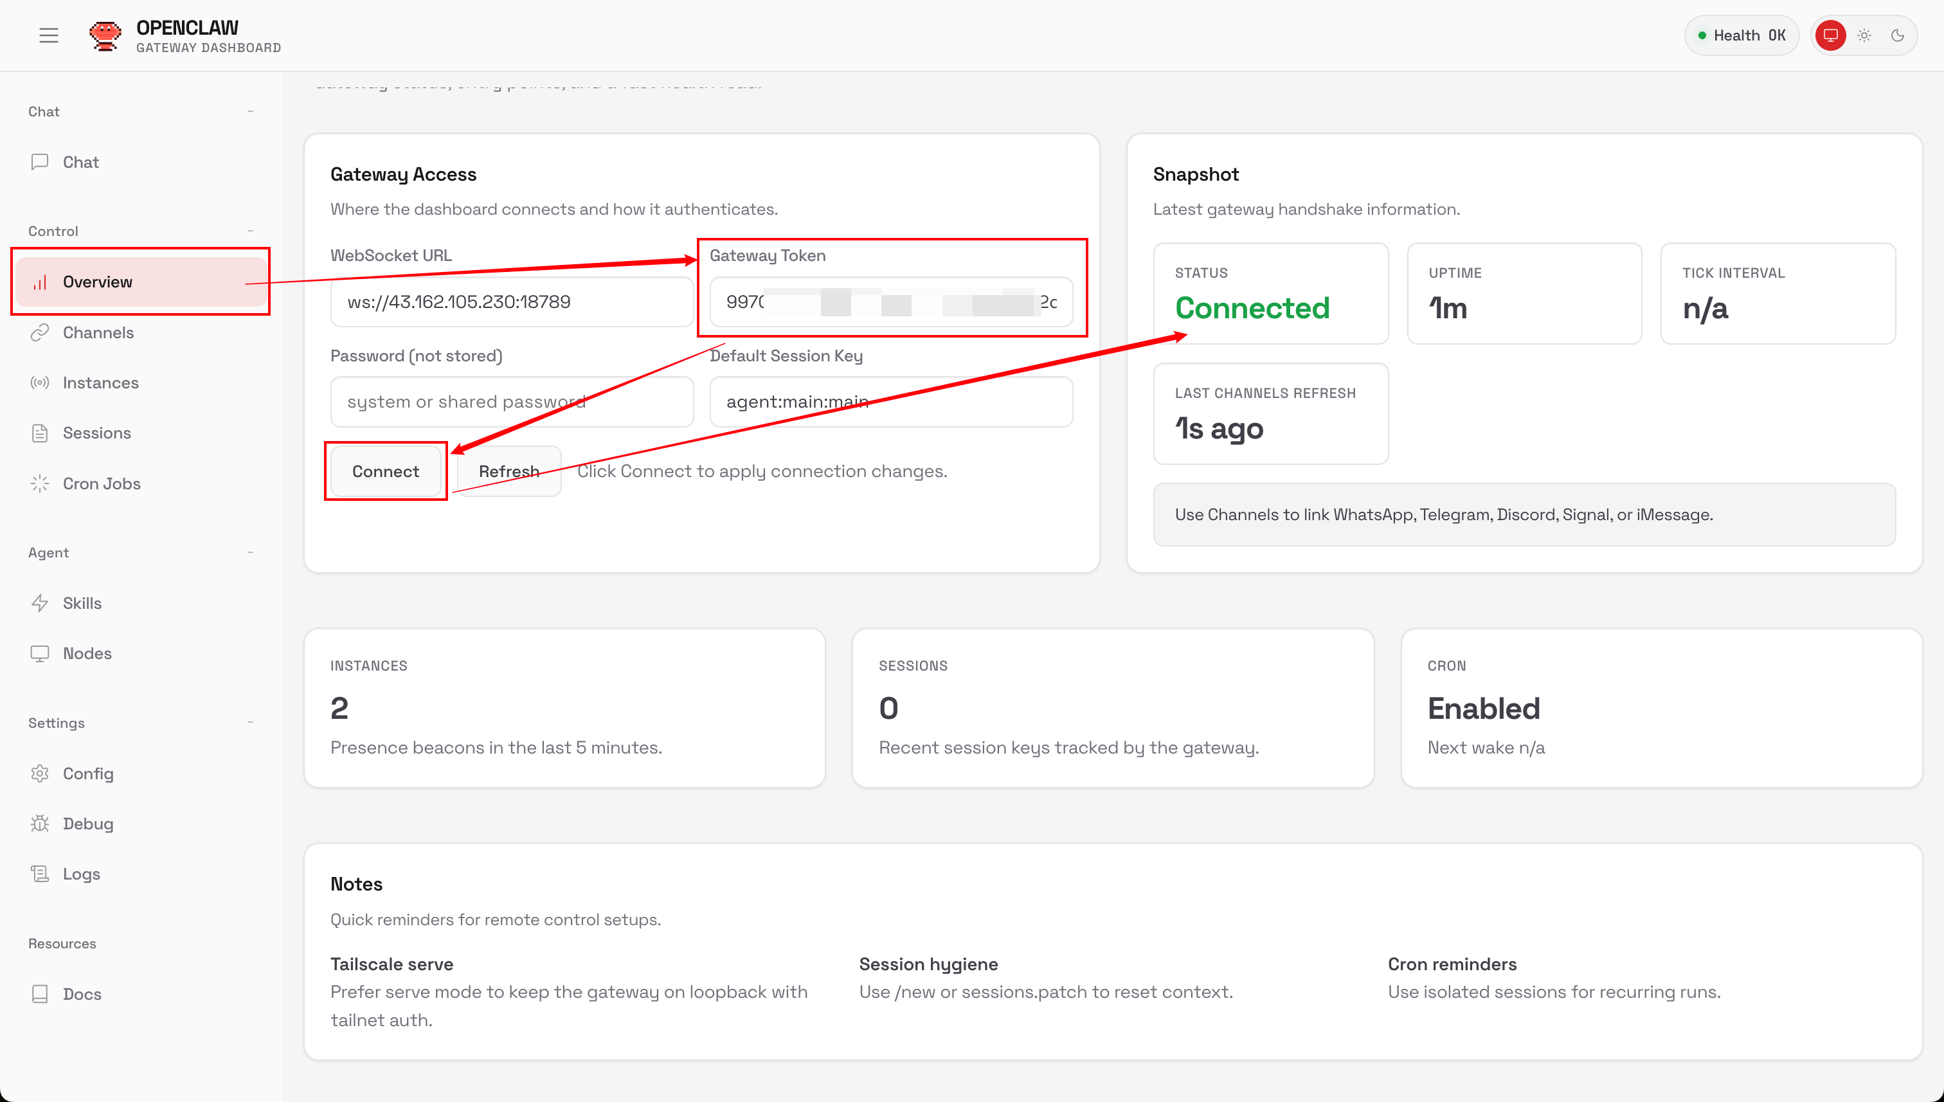
Task: Collapse the Agent sidebar section
Action: (x=251, y=552)
